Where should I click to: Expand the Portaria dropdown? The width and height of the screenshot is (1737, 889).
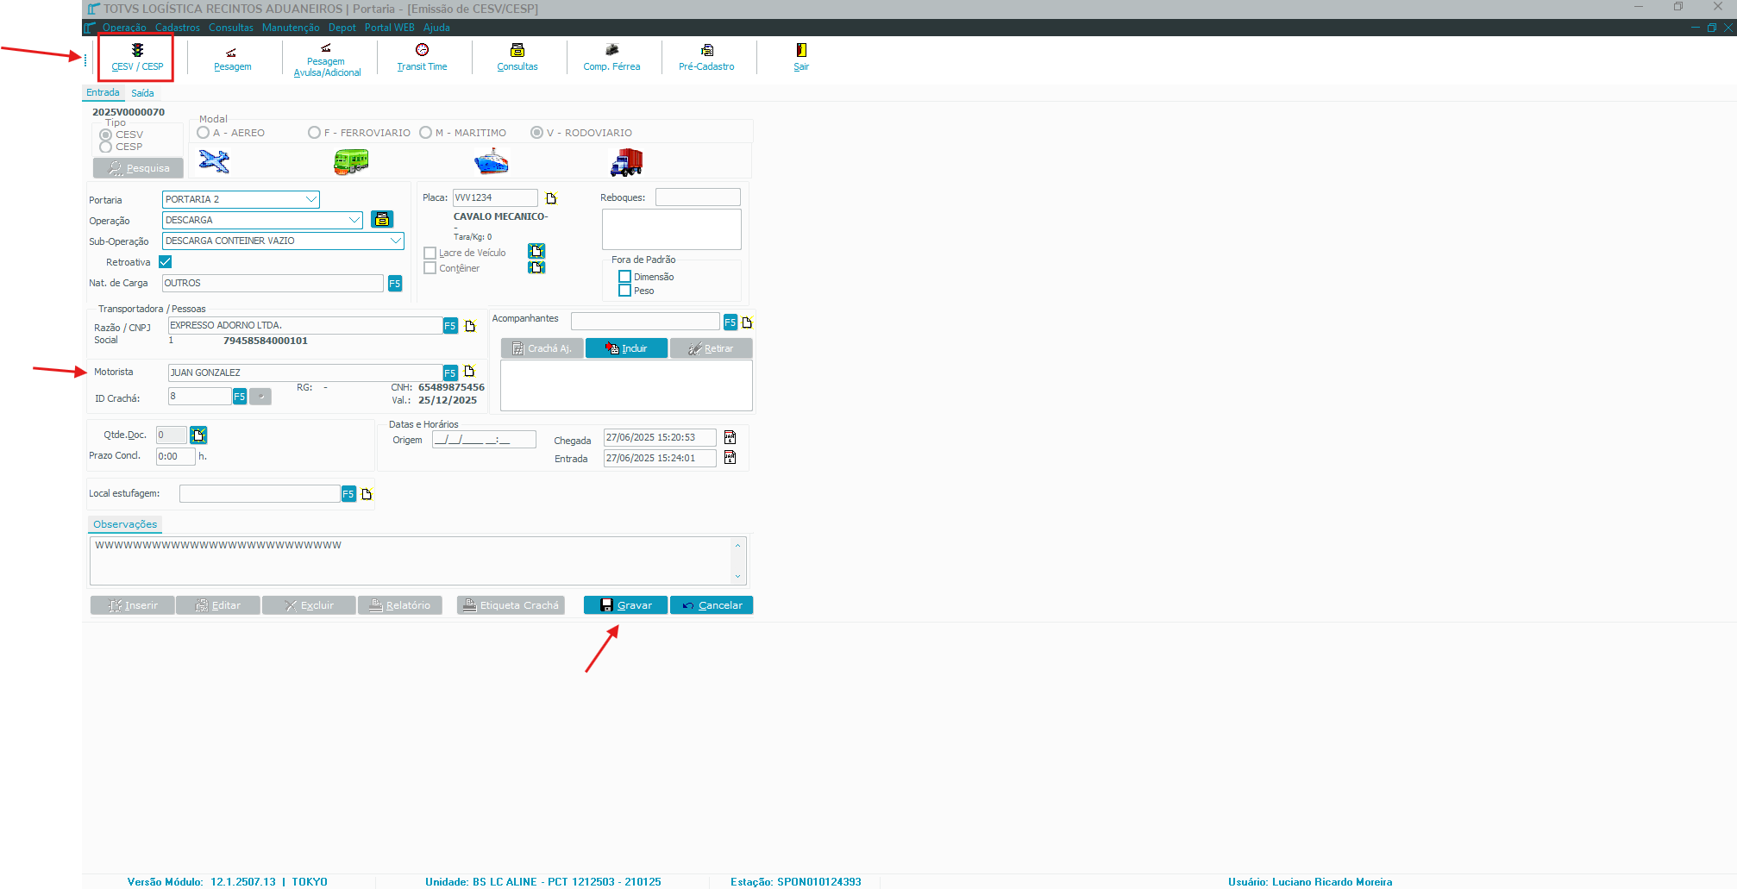tap(311, 199)
